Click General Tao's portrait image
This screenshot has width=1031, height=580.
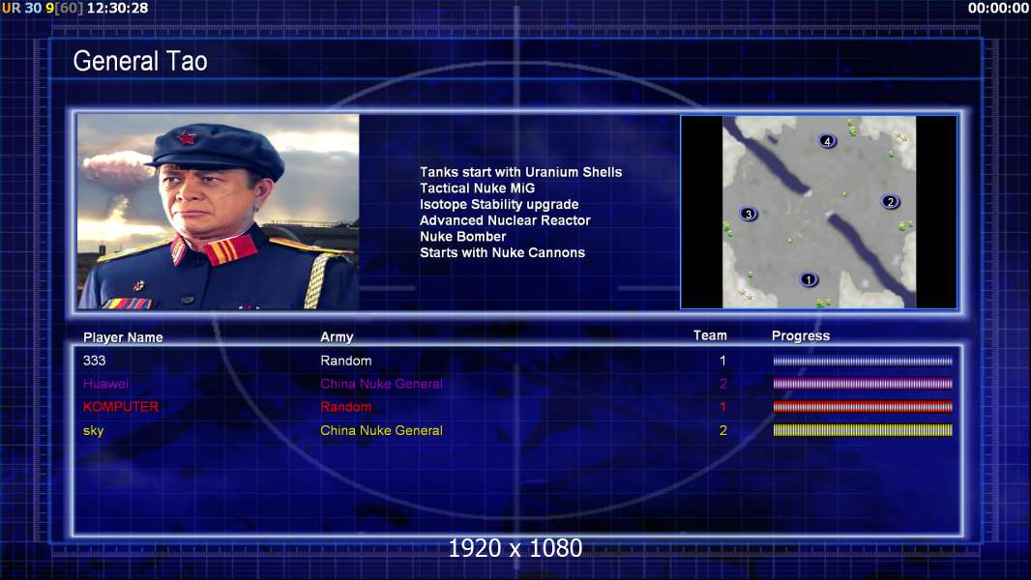pyautogui.click(x=219, y=212)
